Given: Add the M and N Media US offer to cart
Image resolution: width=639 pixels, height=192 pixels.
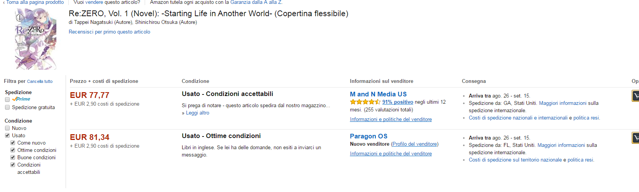Looking at the screenshot, I should pyautogui.click(x=635, y=96).
